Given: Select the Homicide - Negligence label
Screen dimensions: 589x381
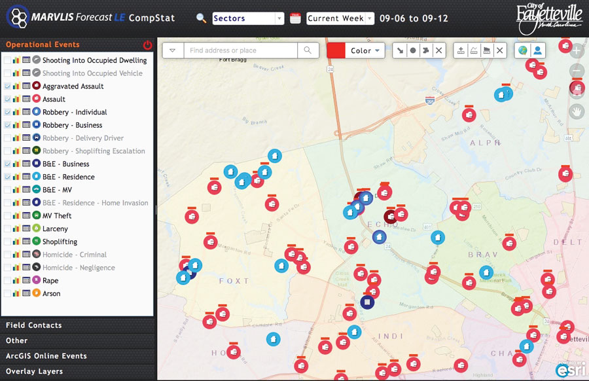Looking at the screenshot, I should [79, 268].
